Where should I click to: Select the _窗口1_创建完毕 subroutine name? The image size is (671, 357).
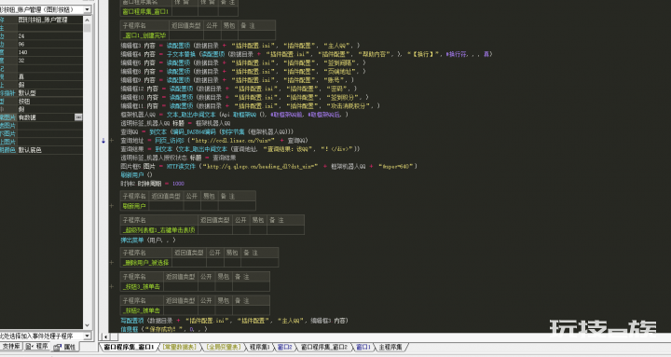click(x=144, y=35)
